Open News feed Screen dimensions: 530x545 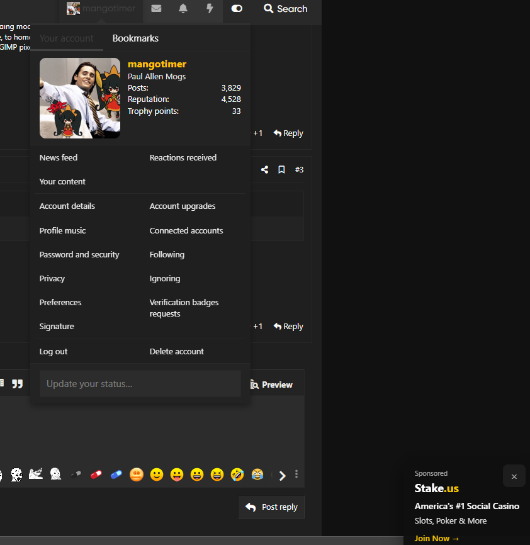click(59, 157)
